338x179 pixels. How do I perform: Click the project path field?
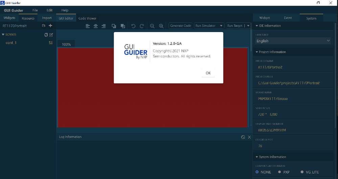tap(289, 83)
